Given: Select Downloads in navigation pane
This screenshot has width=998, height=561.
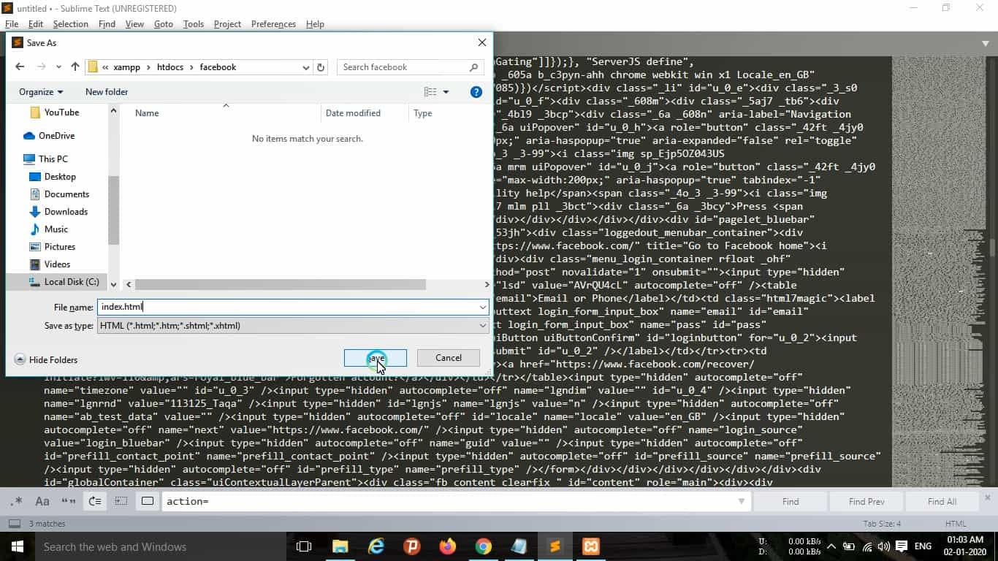Looking at the screenshot, I should coord(58,212).
